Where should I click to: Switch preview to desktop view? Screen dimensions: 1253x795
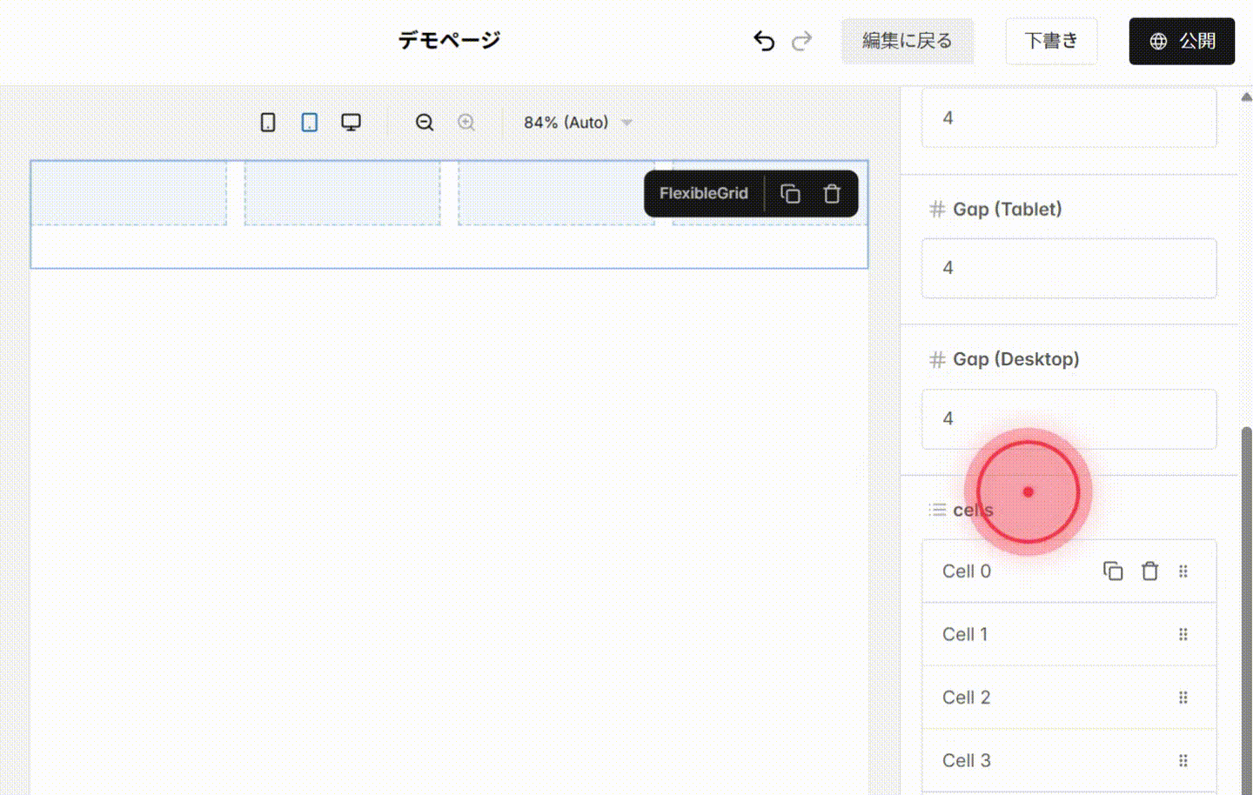(x=351, y=122)
